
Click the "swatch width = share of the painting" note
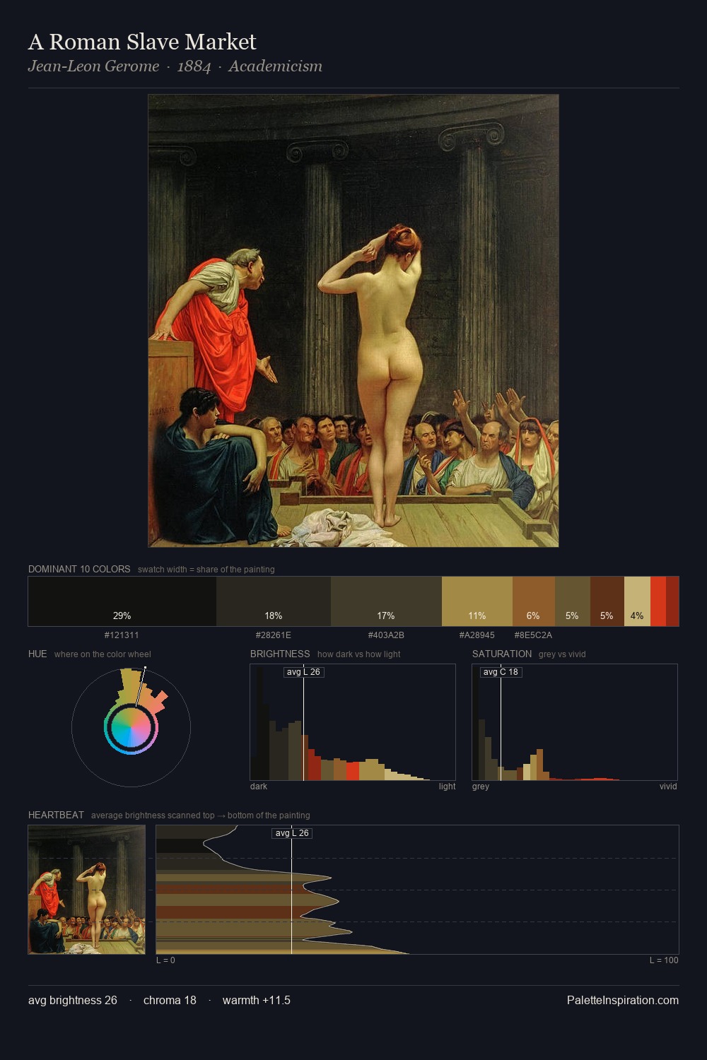coord(206,570)
